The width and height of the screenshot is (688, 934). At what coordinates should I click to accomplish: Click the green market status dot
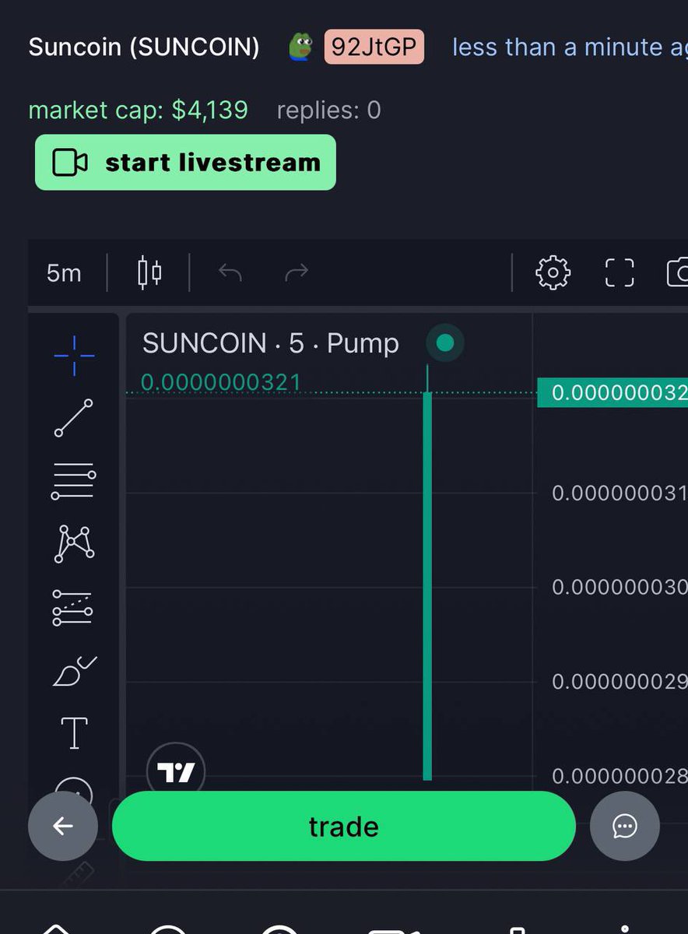coord(445,343)
